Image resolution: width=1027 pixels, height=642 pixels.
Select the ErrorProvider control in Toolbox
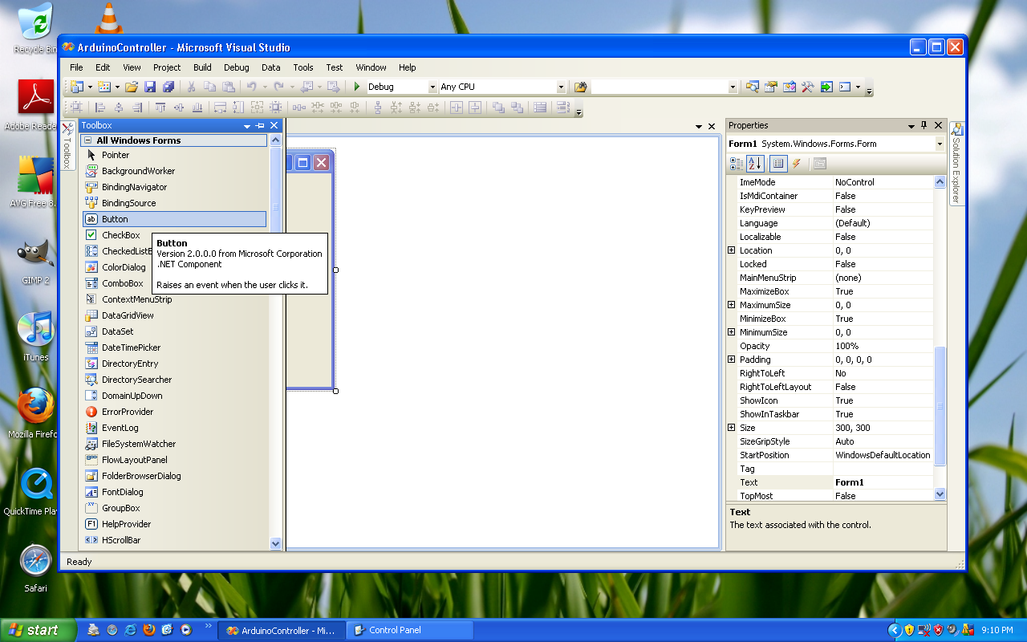(x=175, y=412)
